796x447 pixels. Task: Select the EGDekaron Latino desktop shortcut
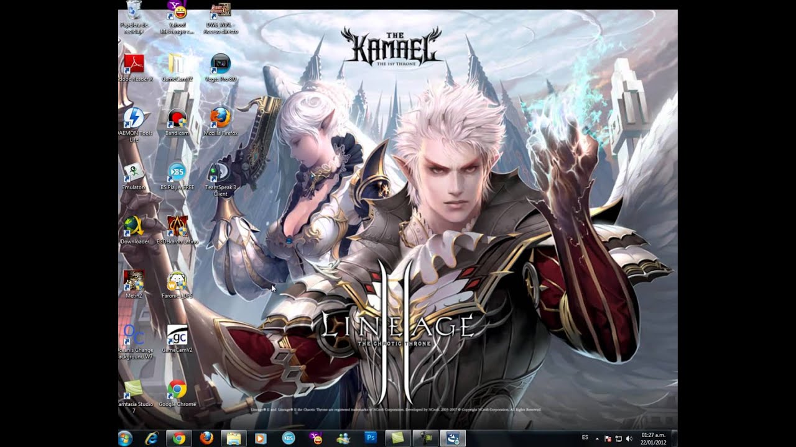tap(177, 230)
